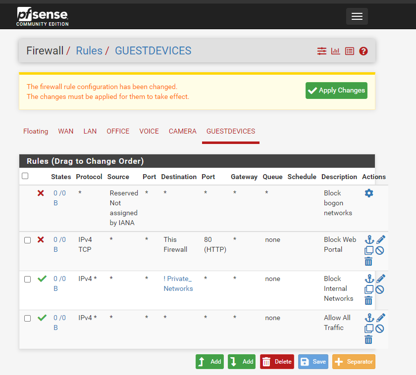Open the hamburger navigation menu

[357, 16]
